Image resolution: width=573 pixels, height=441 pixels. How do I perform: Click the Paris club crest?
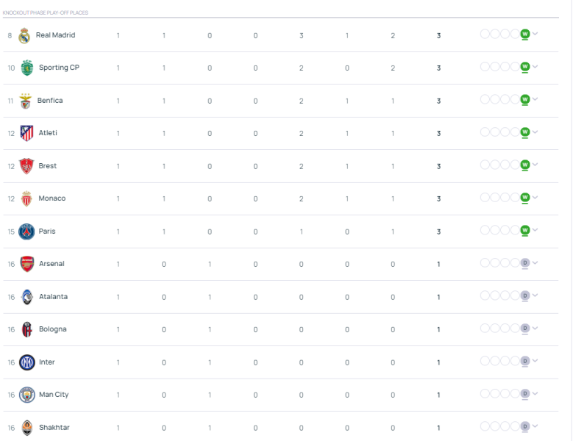coord(26,232)
